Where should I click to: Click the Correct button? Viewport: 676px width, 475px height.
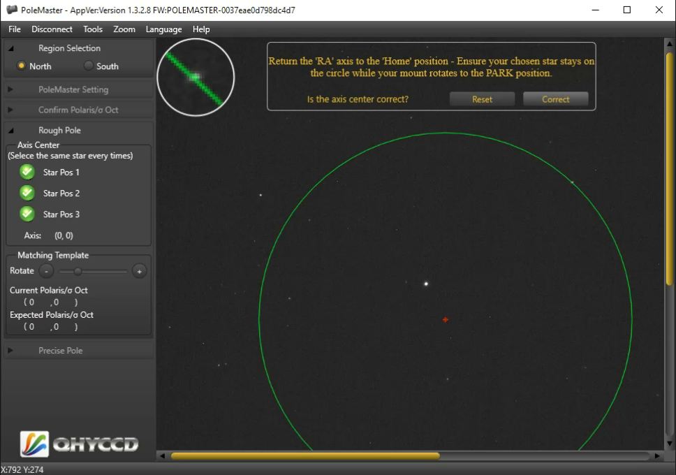(555, 99)
